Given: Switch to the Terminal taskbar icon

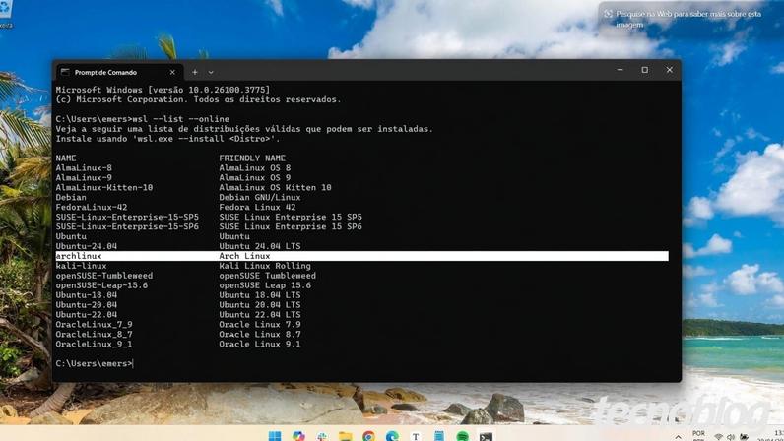Looking at the screenshot, I should pos(486,436).
